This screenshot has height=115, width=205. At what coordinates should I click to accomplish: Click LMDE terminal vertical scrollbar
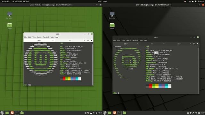(199, 70)
